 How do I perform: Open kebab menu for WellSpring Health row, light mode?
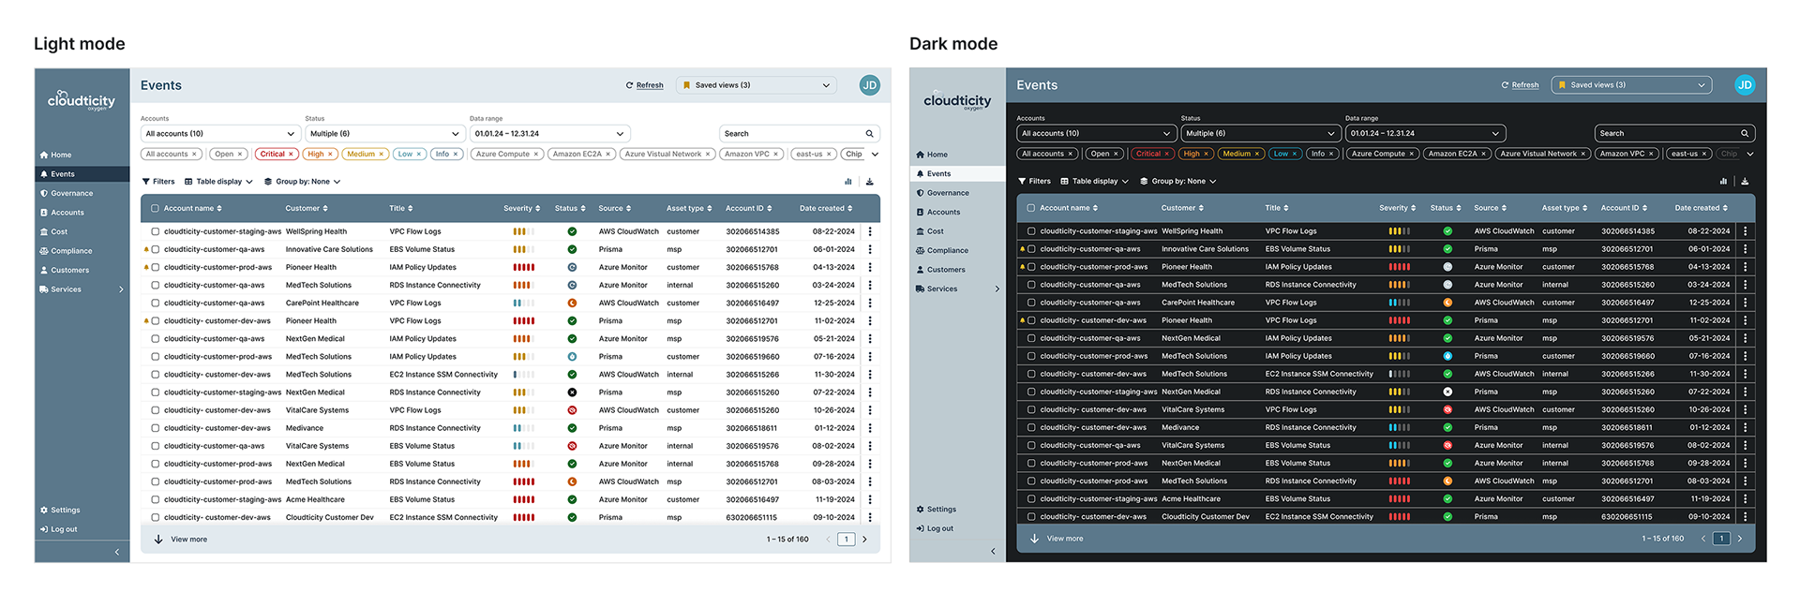coord(870,231)
